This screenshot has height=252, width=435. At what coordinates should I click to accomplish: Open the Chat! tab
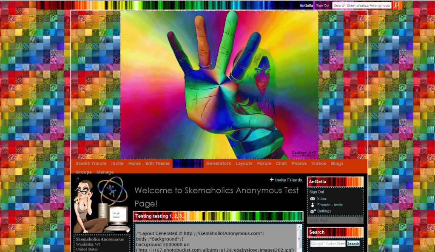pos(281,164)
